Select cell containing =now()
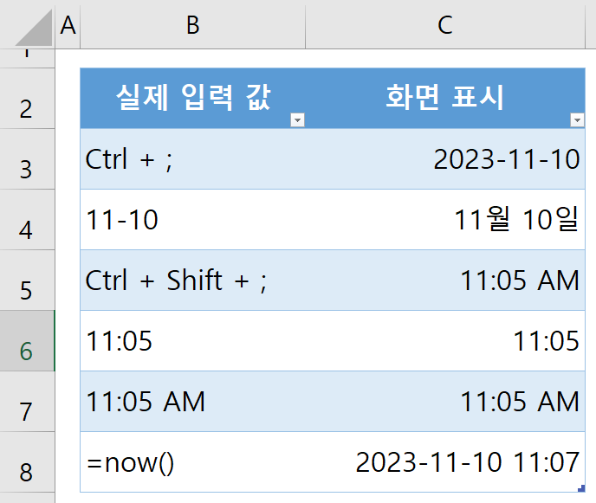Viewport: 596px width, 503px height. tap(192, 462)
